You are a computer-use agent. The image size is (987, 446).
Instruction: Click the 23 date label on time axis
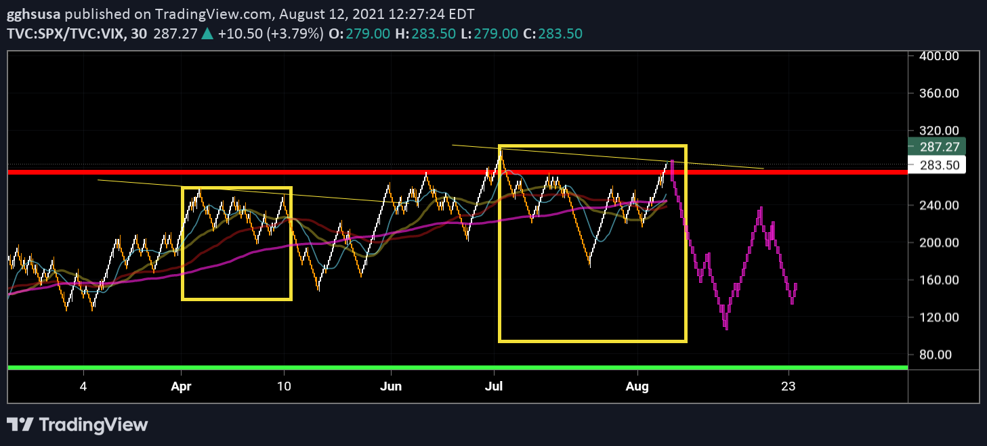click(x=788, y=386)
